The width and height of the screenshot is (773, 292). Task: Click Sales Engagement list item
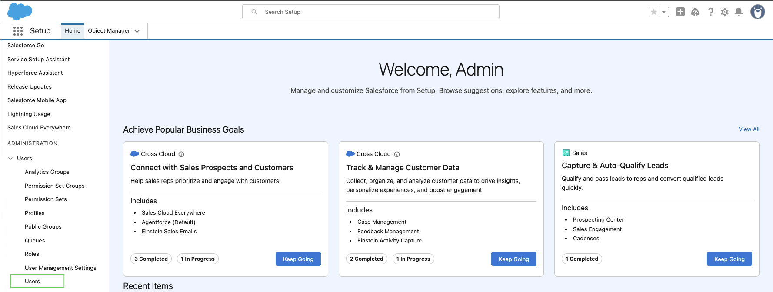click(597, 229)
